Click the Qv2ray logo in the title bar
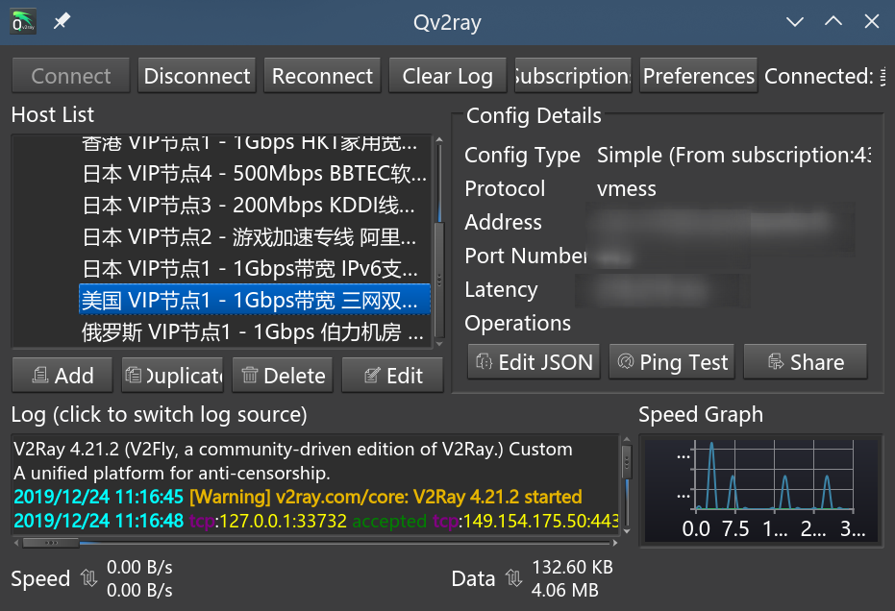Screen dimensions: 895x611 [21, 19]
